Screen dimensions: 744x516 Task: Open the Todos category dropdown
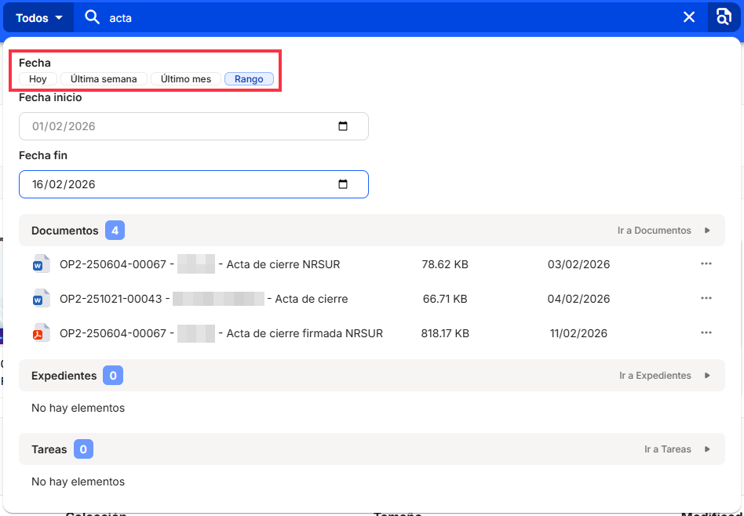click(x=38, y=17)
